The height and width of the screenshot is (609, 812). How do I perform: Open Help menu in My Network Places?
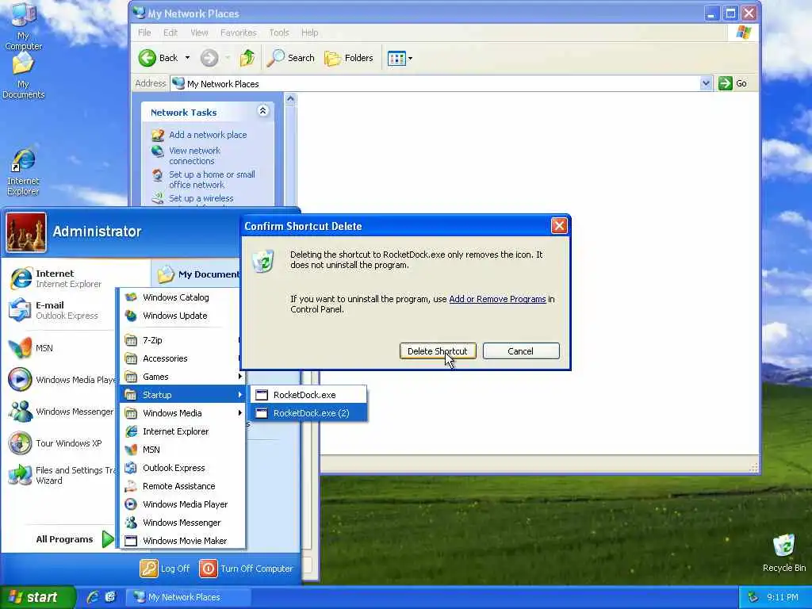pyautogui.click(x=310, y=33)
